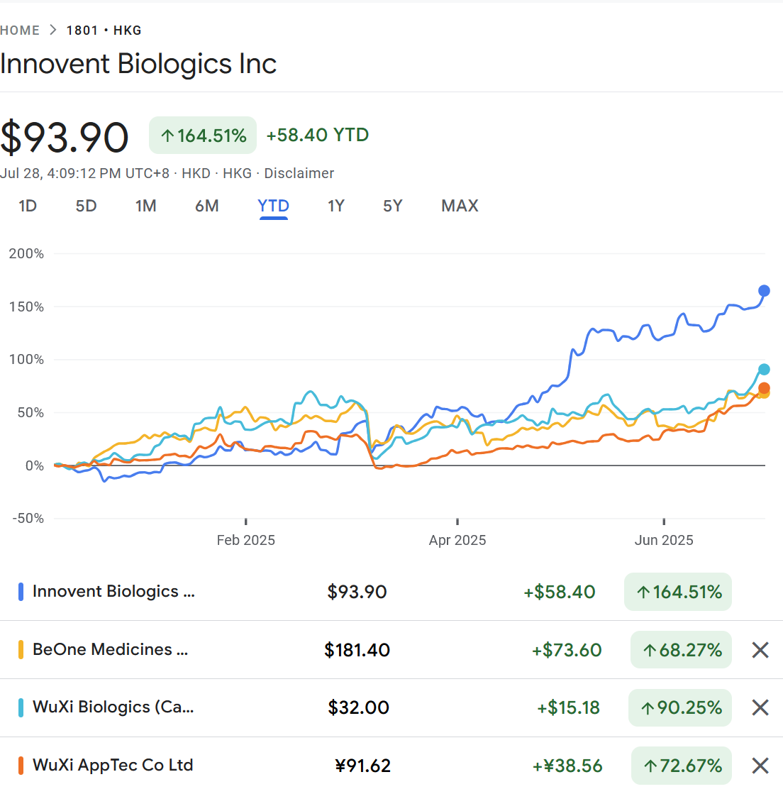Switch to the 1M time range
This screenshot has height=794, width=783.
coord(145,206)
